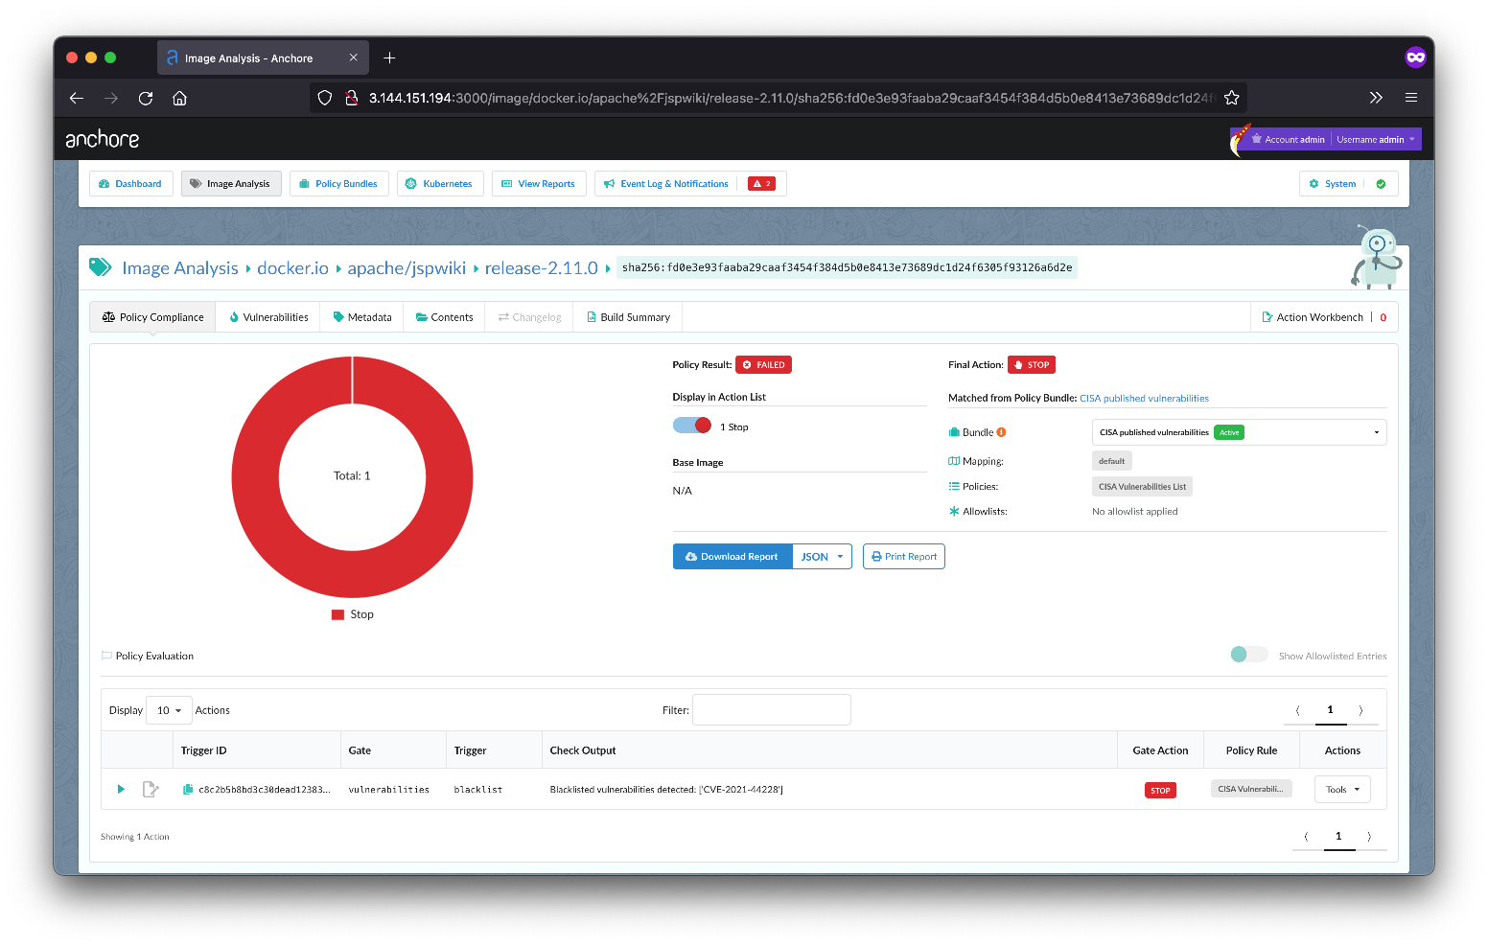Click the browser reload button
1488x946 pixels.
pyautogui.click(x=146, y=98)
